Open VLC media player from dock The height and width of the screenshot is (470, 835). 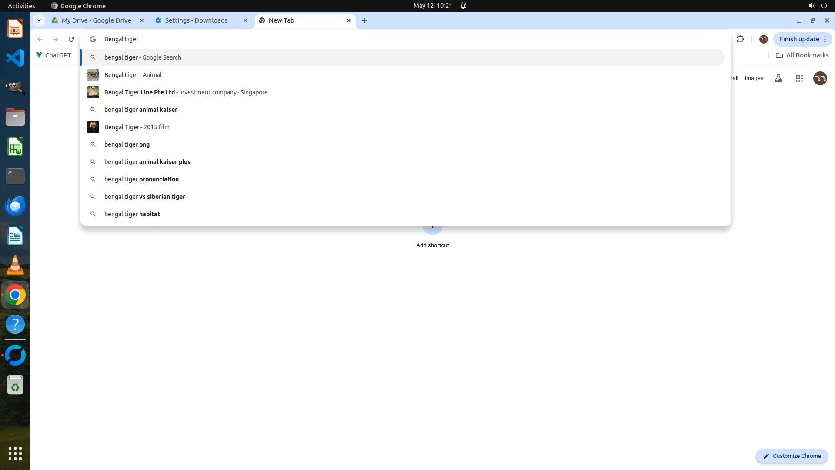[15, 265]
